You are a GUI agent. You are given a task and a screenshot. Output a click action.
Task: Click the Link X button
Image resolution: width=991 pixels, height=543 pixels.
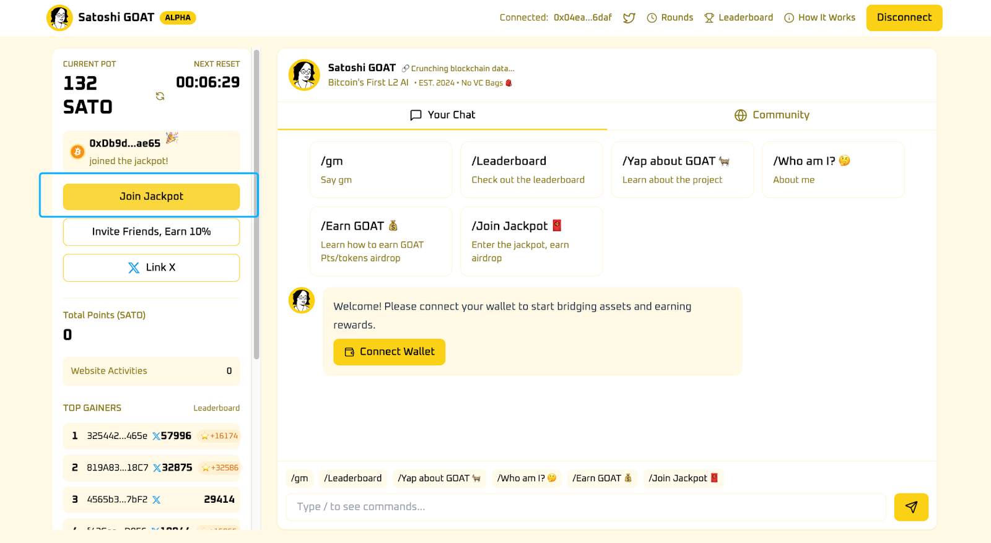151,267
